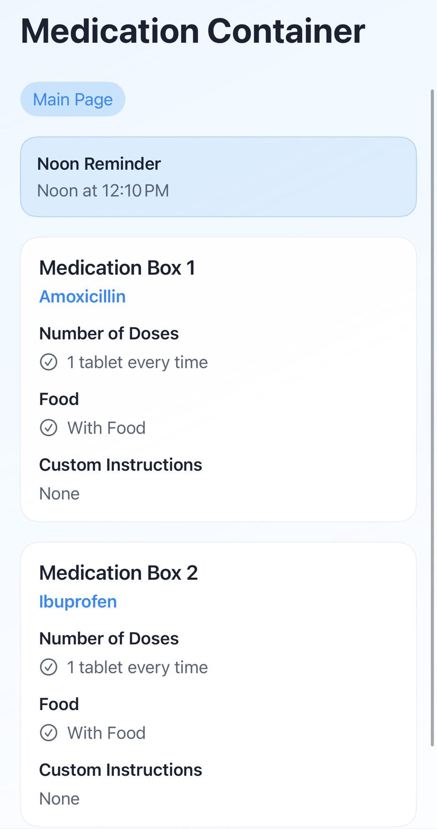
Task: Click 'With Food' text in Medication Box 1
Action: pos(106,428)
